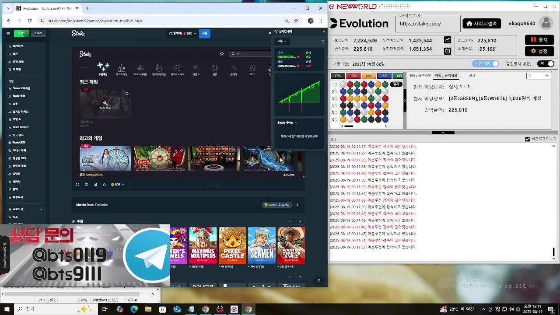
Task: Select the blue 15% color swatch
Action: pos(384,76)
